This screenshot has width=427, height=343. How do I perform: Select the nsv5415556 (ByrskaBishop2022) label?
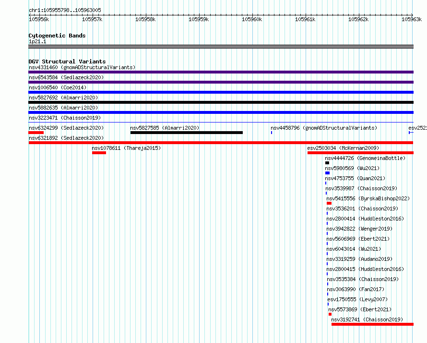(368, 198)
